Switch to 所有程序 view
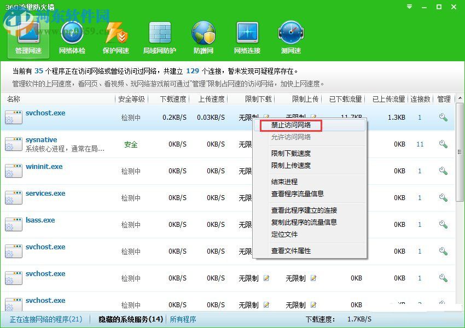This screenshot has height=328, width=465. pos(183,319)
